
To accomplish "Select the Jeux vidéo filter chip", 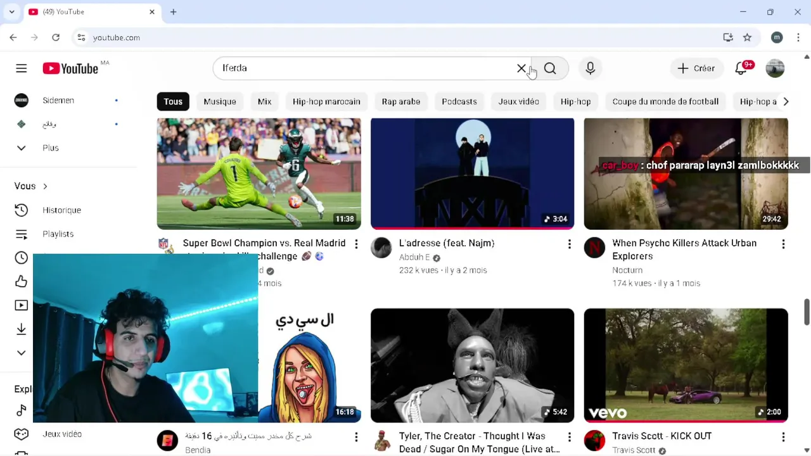I will point(519,101).
